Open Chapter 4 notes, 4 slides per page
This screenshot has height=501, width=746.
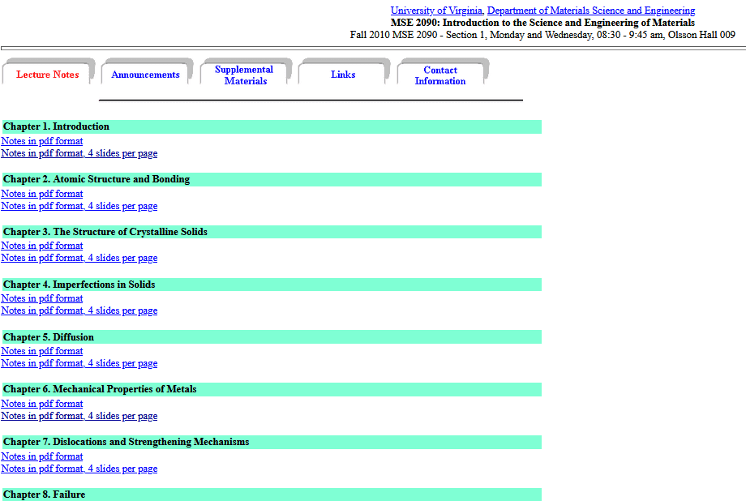point(79,310)
